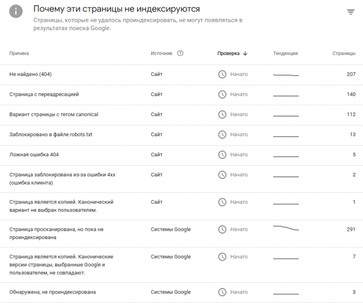Click clock icon in Ложная ошибка 404 row
The width and height of the screenshot is (363, 303).
pos(223,154)
